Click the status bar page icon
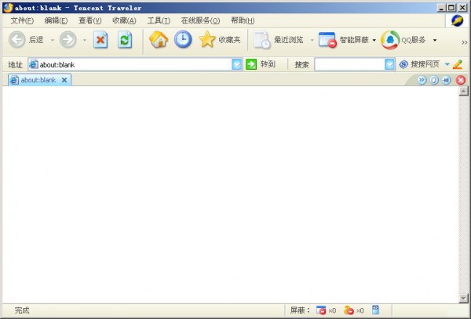The width and height of the screenshot is (471, 319). (x=375, y=310)
